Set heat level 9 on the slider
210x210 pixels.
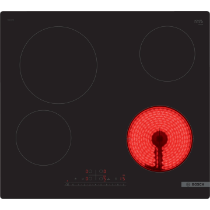123,184
